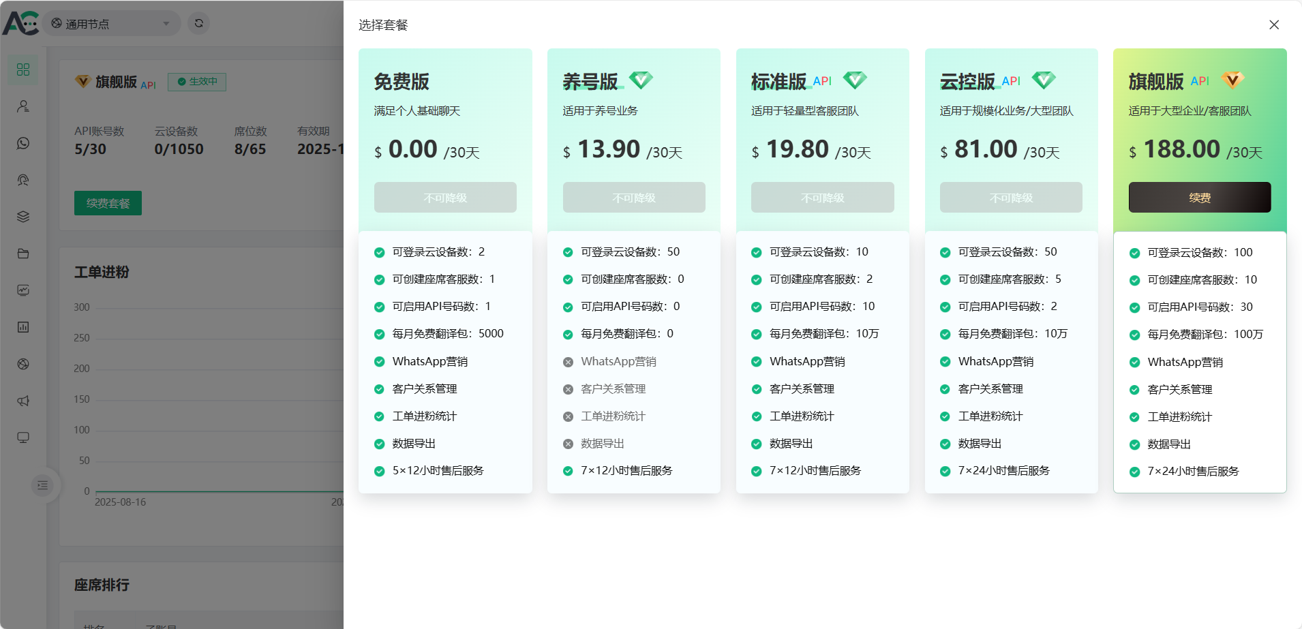Close the 选择套餐 panel

(x=1273, y=25)
